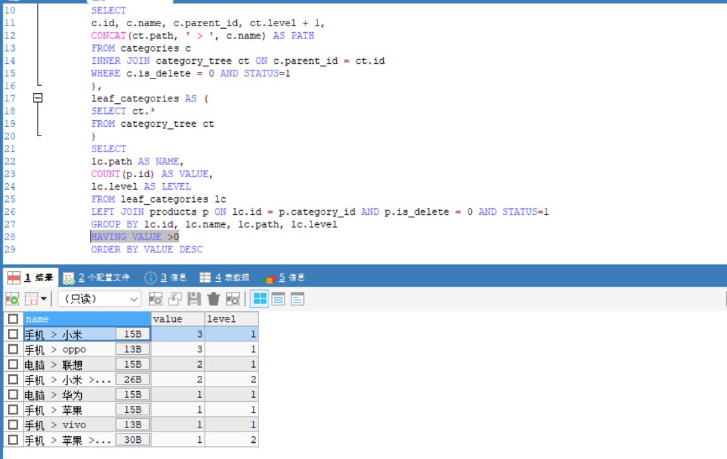Click the copy selected rows icon
727x459 pixels.
[32, 299]
